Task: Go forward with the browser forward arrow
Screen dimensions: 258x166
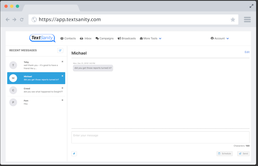Action: [x=15, y=19]
